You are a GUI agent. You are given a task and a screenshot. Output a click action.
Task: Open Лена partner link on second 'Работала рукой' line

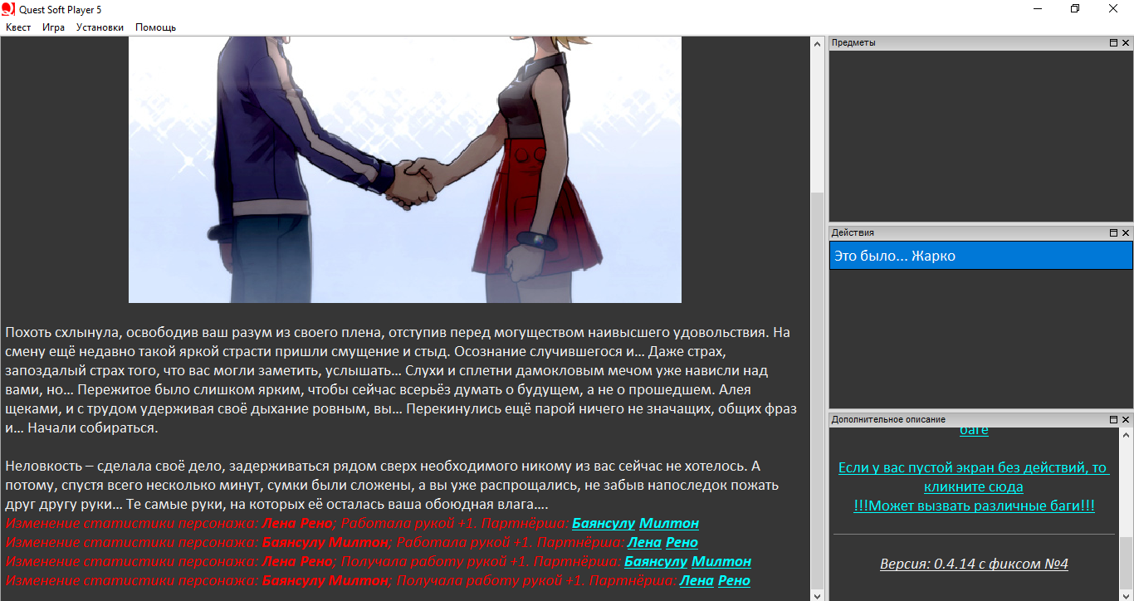(x=645, y=543)
